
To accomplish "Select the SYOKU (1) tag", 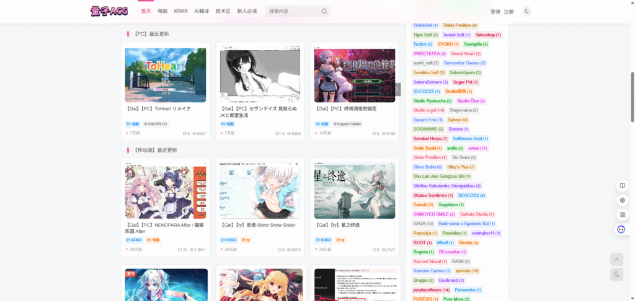I will tap(448, 44).
